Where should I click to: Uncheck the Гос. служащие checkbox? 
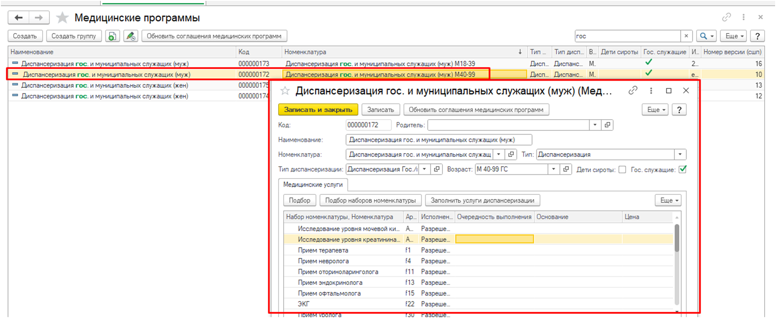coord(683,169)
